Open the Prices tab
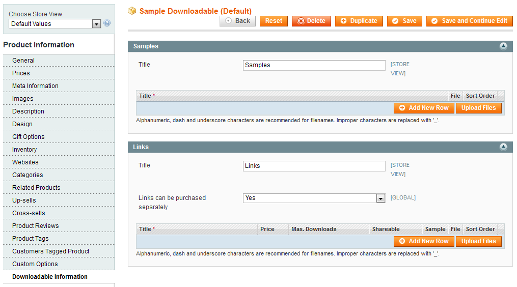Image resolution: width=517 pixels, height=287 pixels. (59, 73)
